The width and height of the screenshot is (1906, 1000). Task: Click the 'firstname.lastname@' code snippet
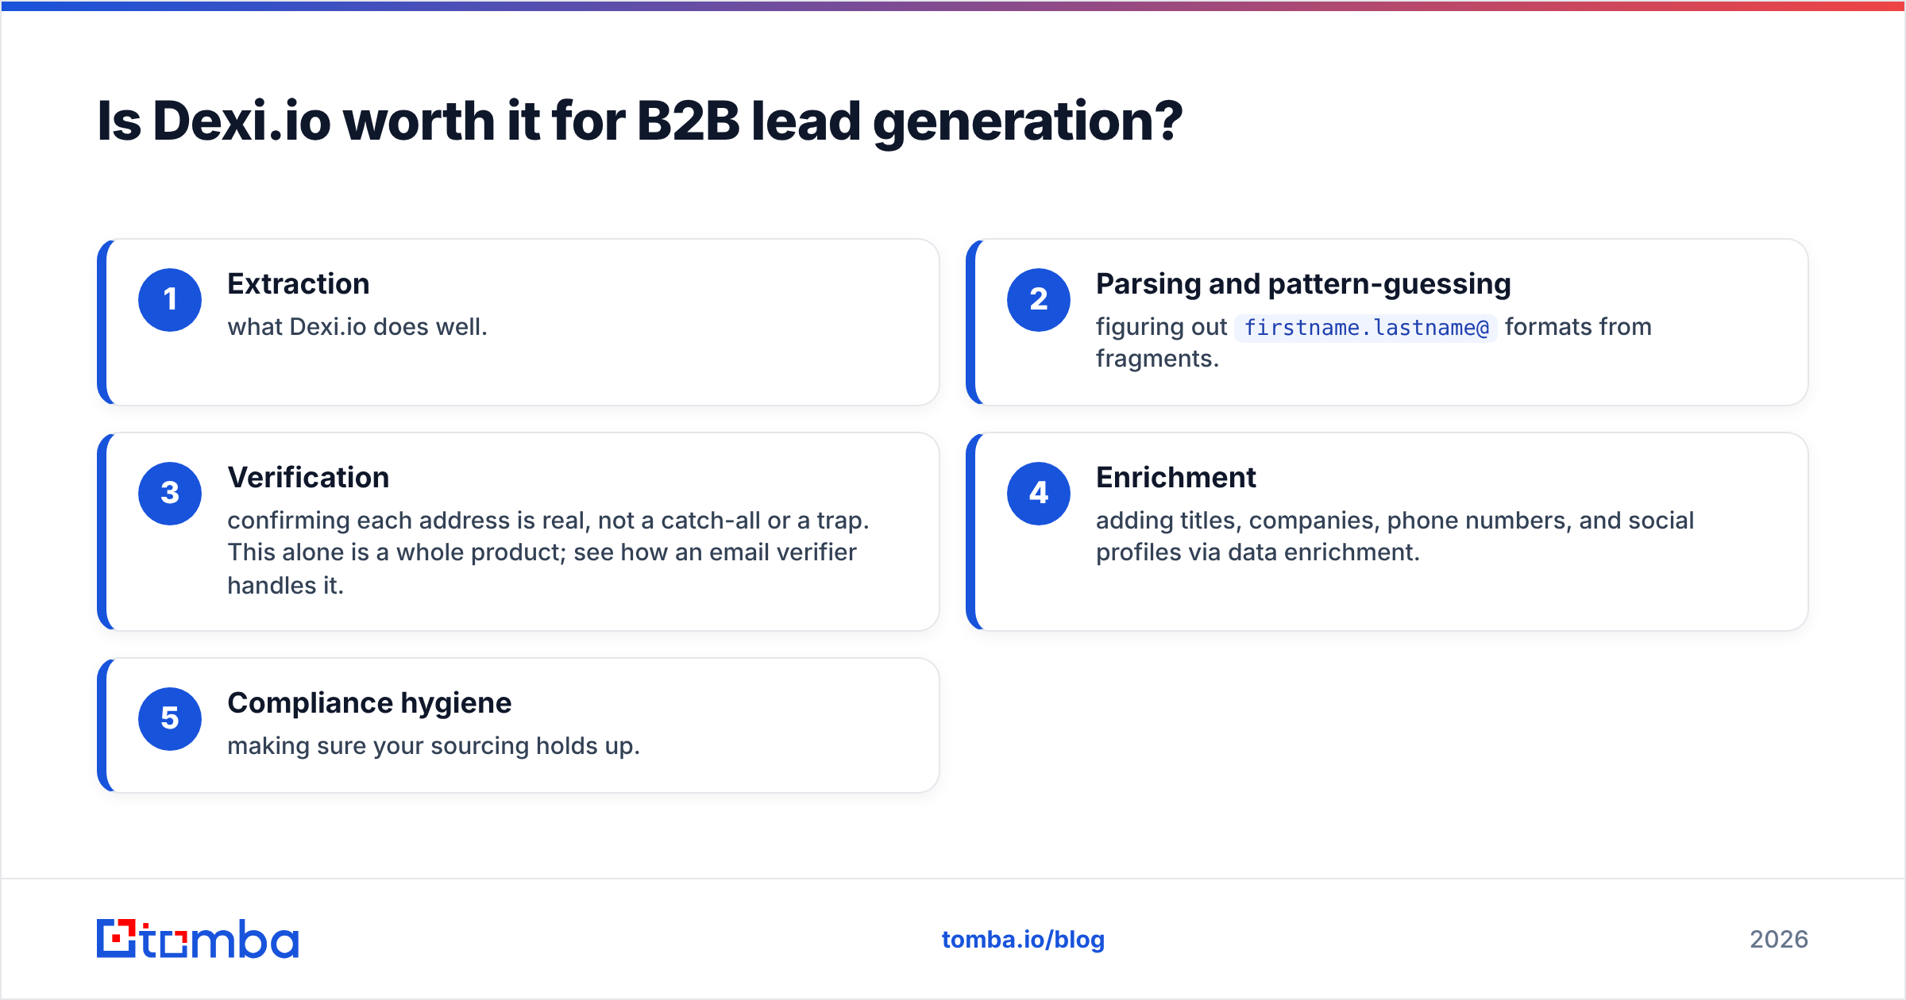click(x=1366, y=328)
